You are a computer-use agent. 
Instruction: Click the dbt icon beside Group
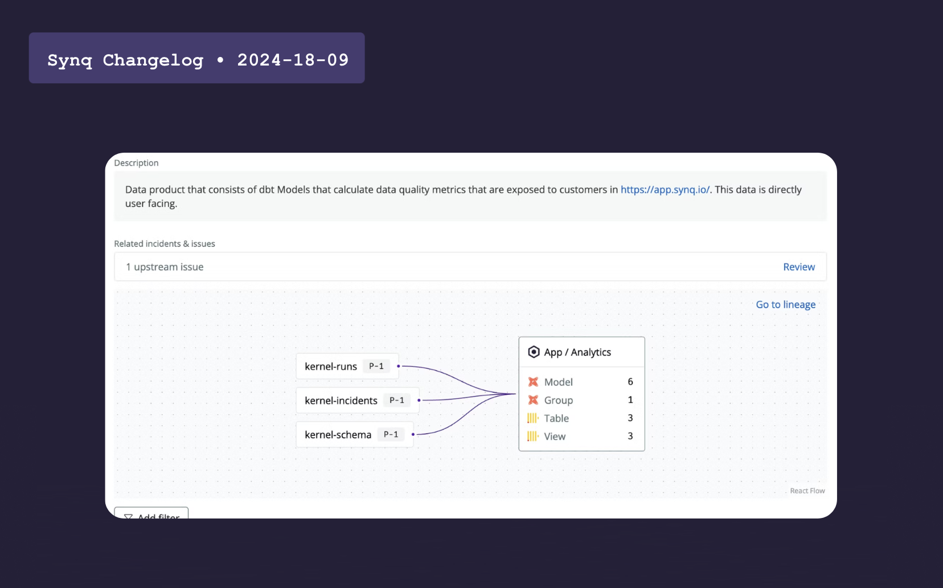click(533, 400)
